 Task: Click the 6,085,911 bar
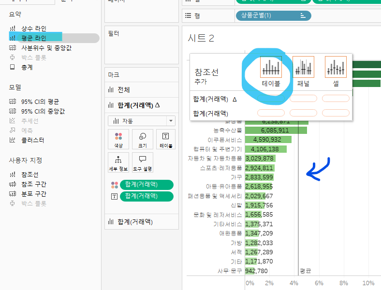[x=276, y=130]
